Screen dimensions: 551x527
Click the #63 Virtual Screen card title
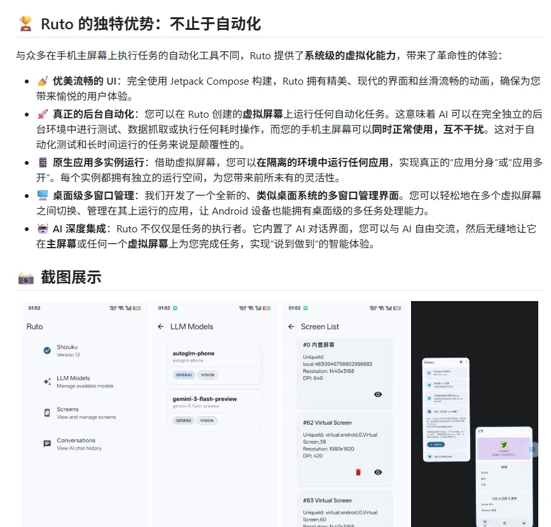pos(327,501)
